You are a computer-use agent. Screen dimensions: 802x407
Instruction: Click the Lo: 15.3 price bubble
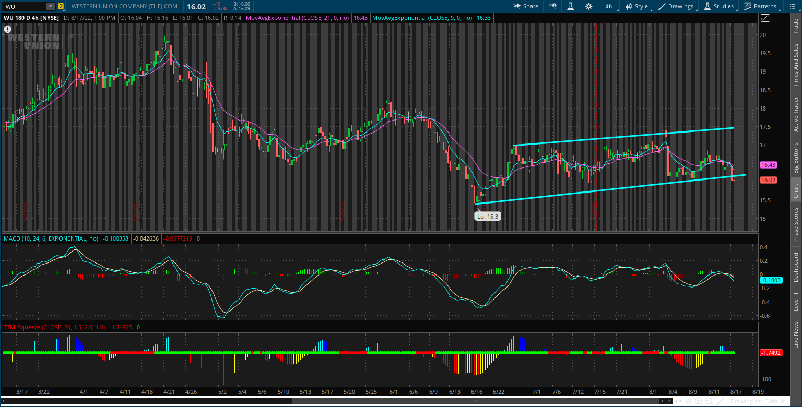488,216
